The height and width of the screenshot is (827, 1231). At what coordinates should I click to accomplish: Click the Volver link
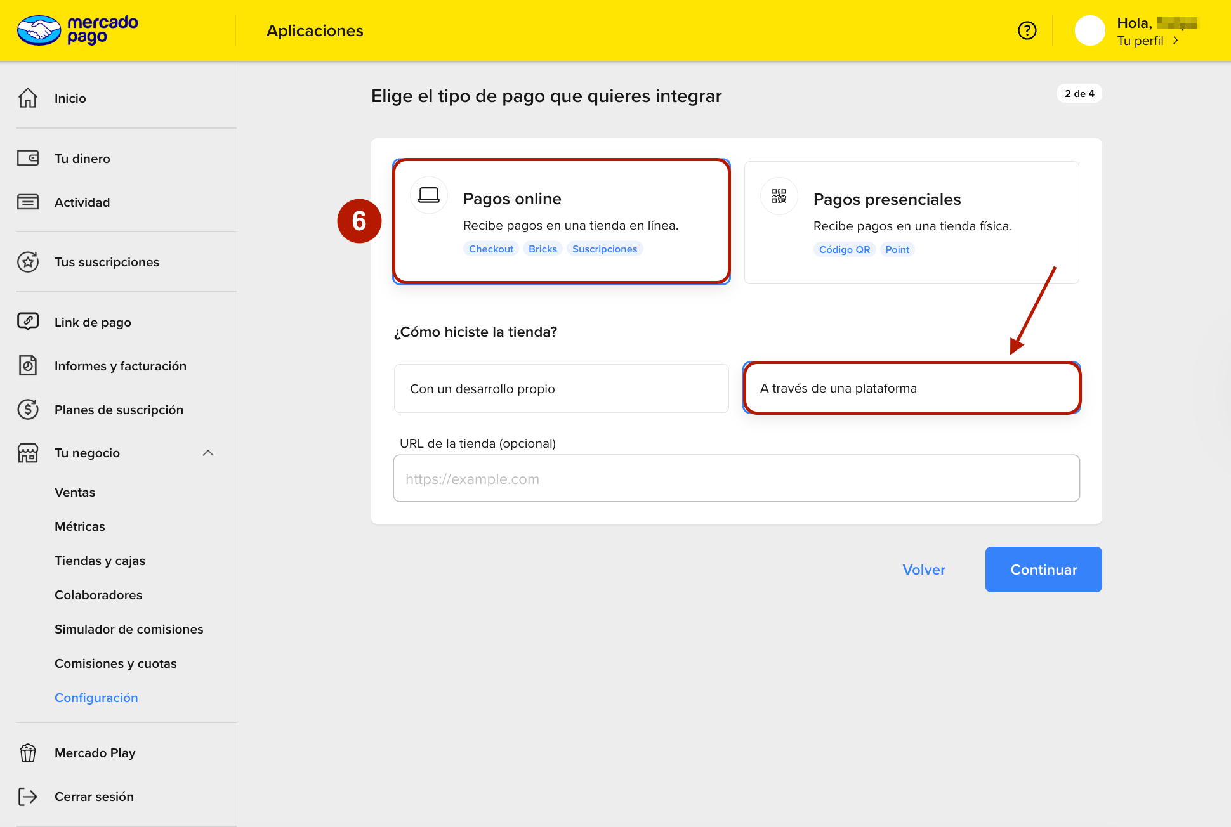pyautogui.click(x=924, y=570)
